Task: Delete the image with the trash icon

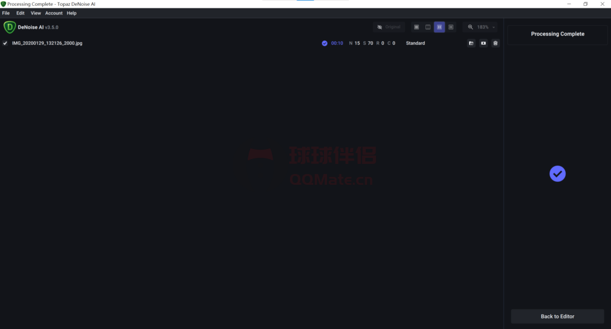Action: [495, 44]
